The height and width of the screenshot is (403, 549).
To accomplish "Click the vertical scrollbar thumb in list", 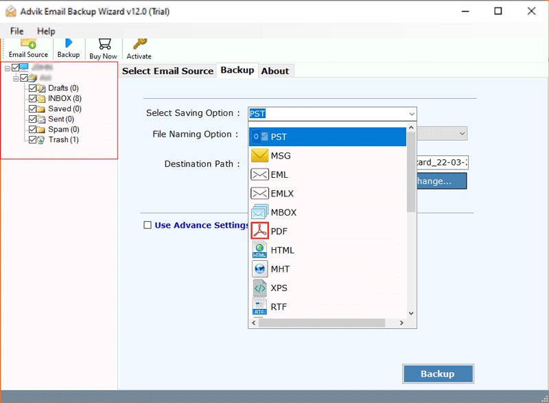I will (411, 172).
